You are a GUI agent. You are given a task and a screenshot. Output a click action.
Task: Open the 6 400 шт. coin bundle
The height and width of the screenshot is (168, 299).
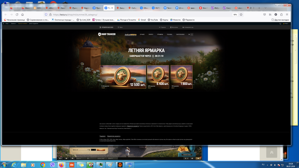[158, 77]
